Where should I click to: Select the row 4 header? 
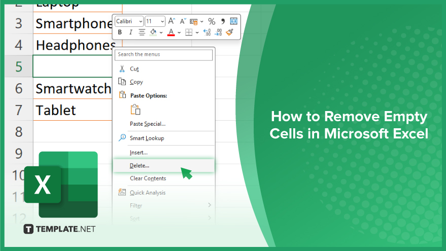(x=19, y=45)
